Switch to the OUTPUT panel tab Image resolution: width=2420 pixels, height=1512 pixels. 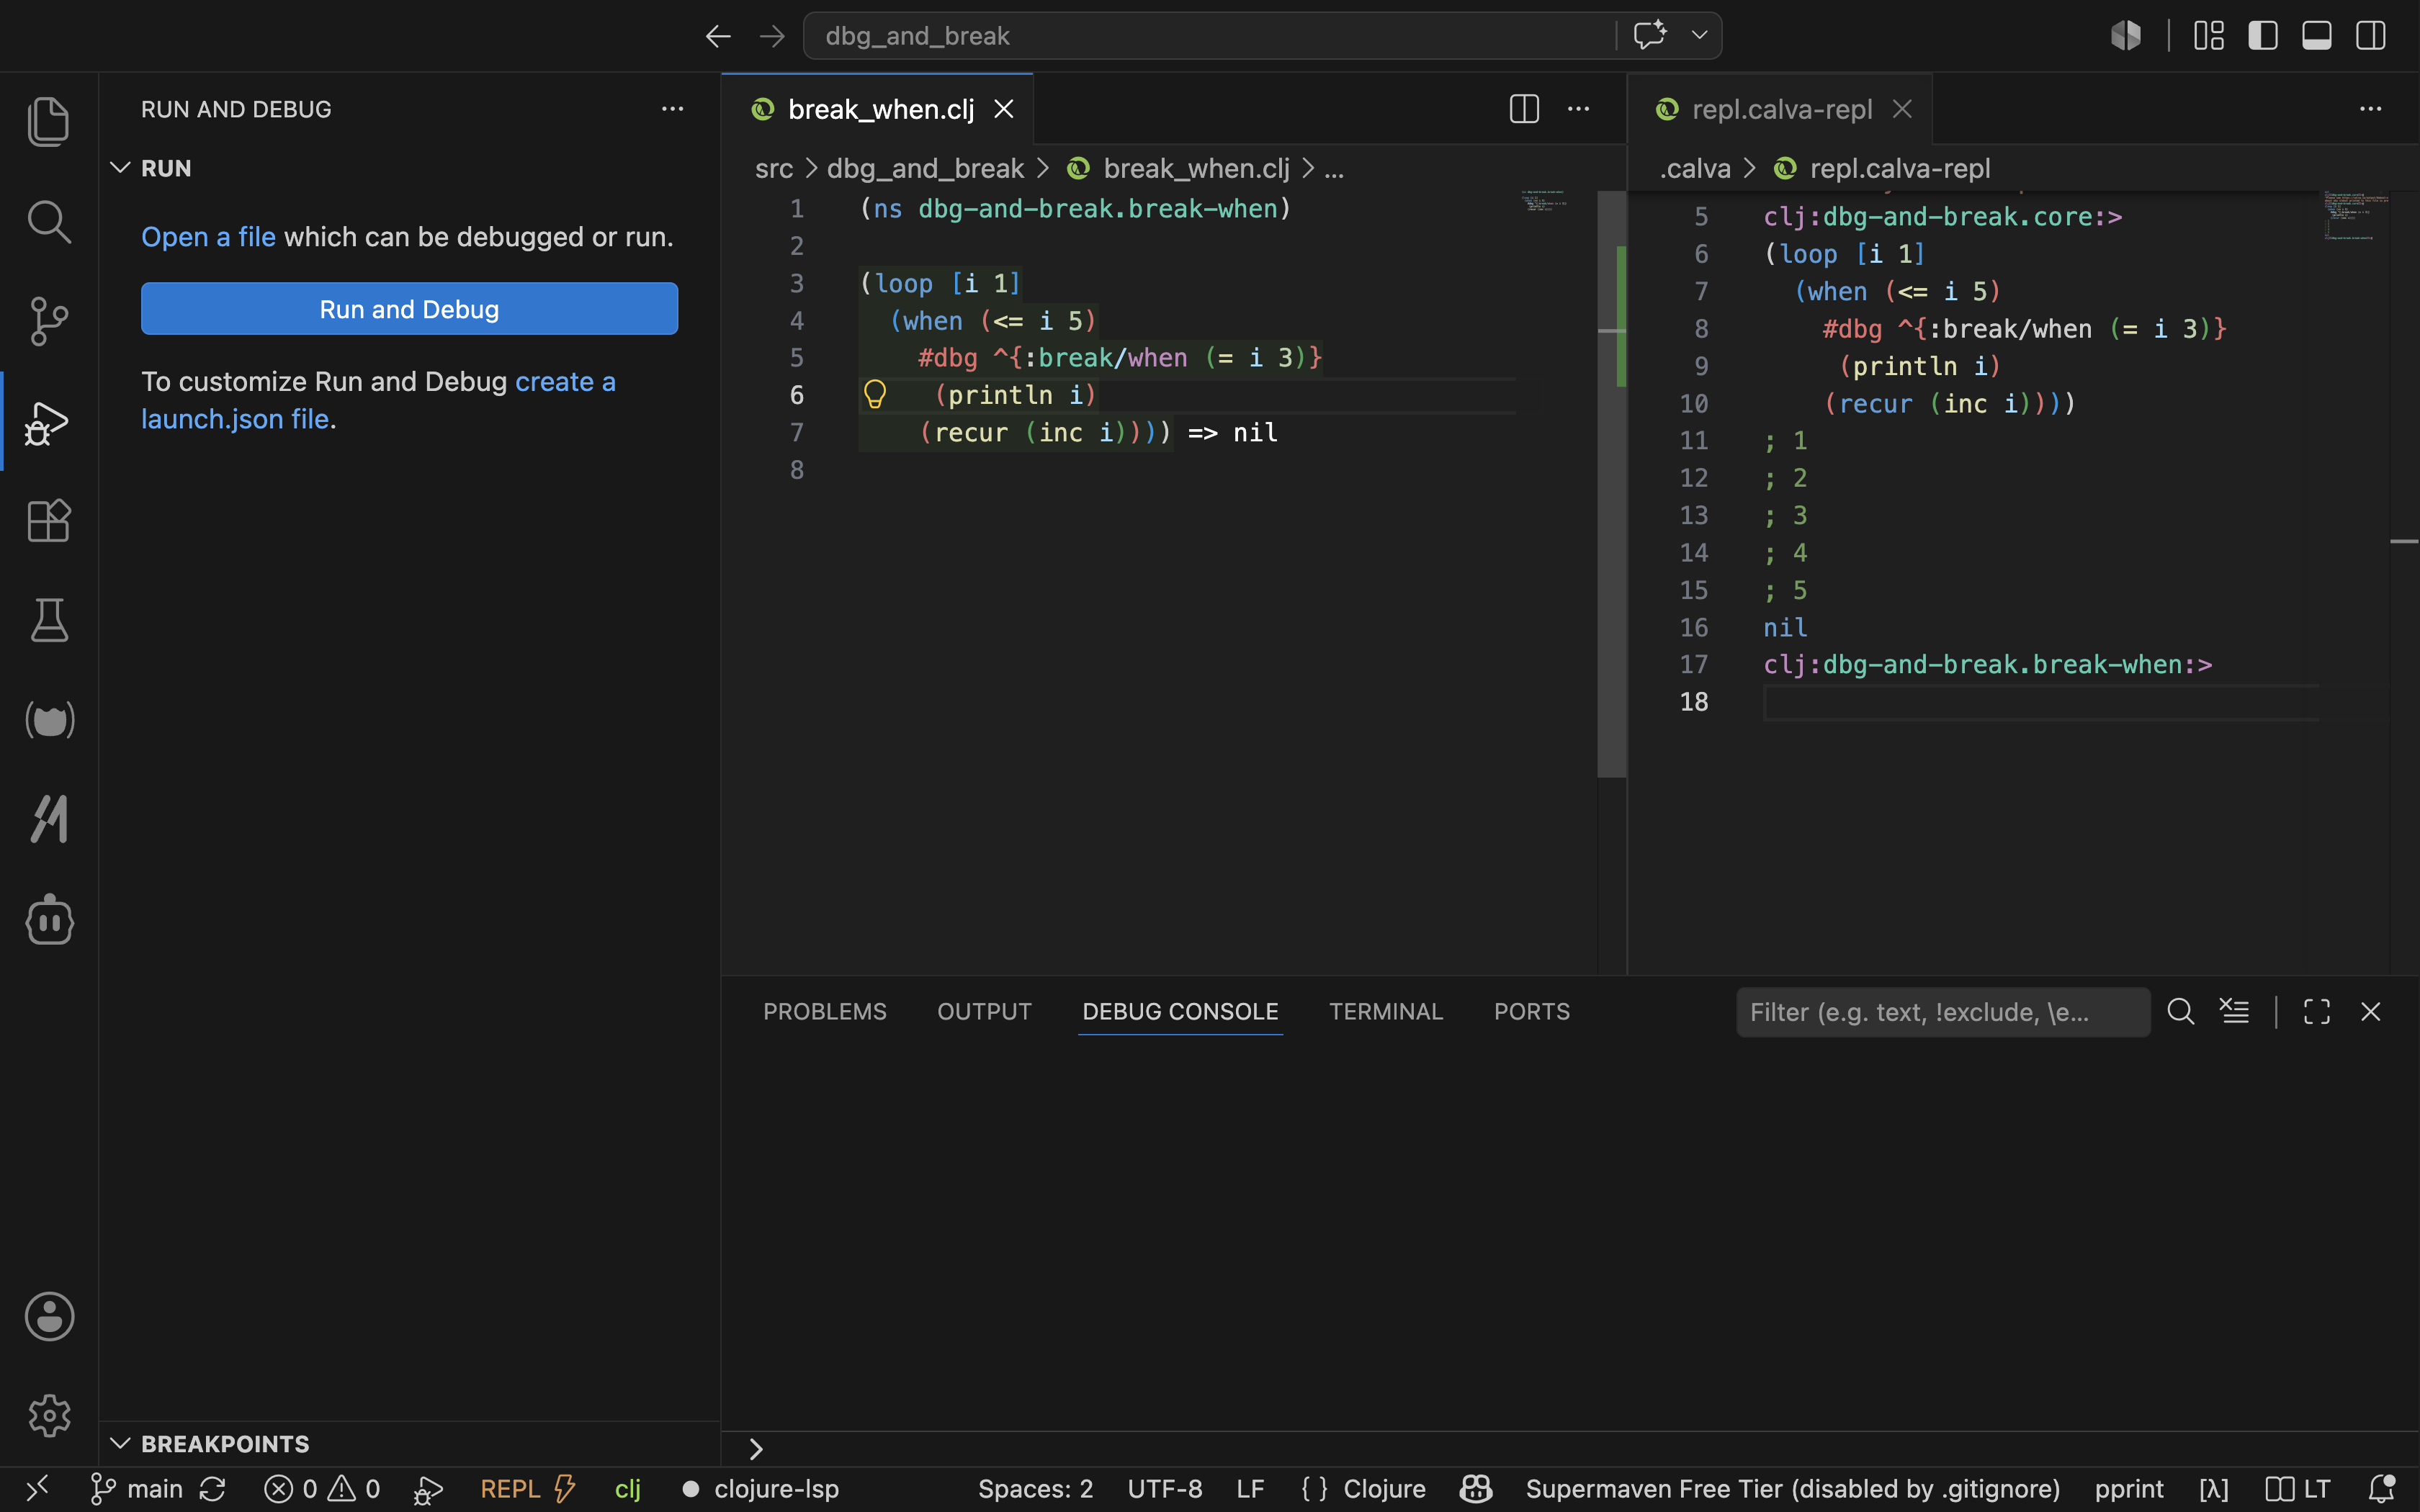click(x=984, y=1012)
